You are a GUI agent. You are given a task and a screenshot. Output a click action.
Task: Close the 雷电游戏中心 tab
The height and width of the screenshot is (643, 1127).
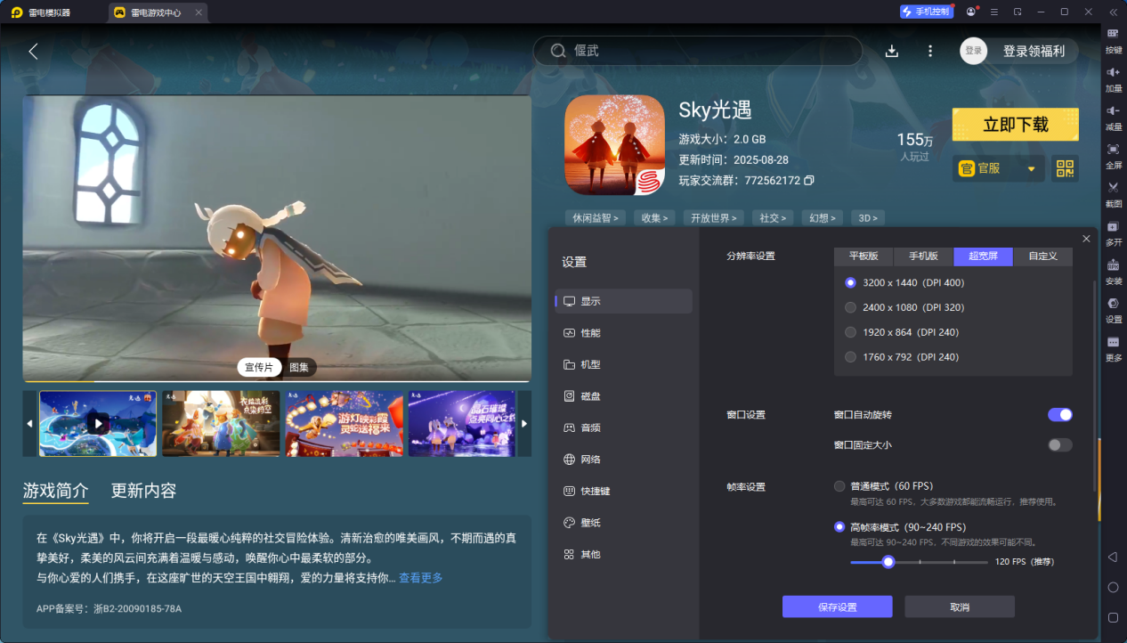197,12
